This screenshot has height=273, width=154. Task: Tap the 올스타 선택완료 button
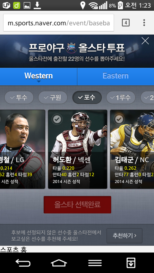77,205
